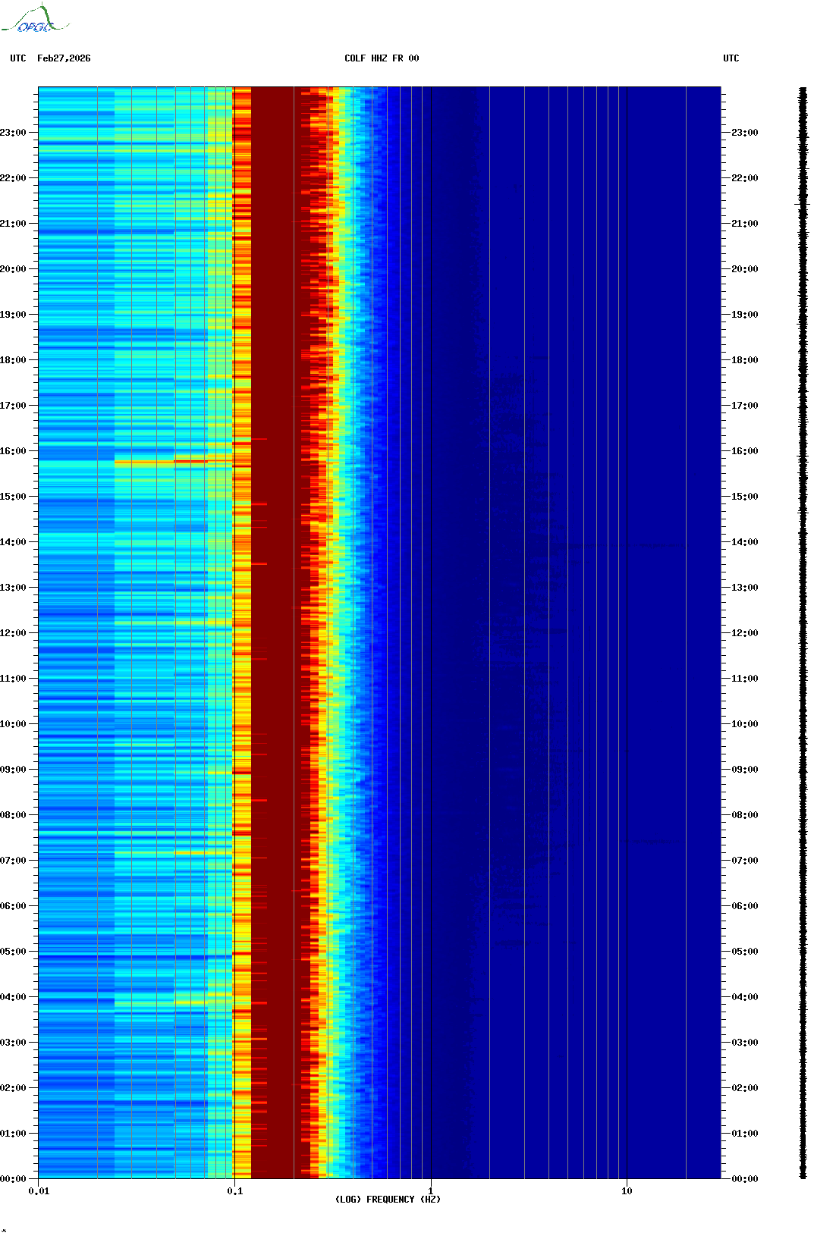Viewport: 836px width, 1239px height.
Task: Click 08:00 on the right time axis
Action: pyautogui.click(x=745, y=815)
